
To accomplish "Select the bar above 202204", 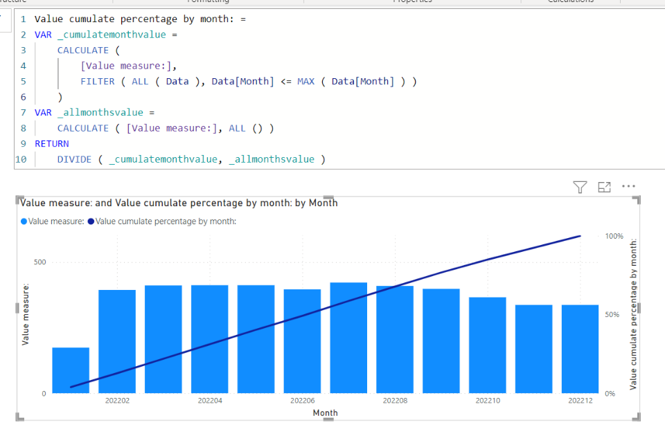I will click(209, 339).
